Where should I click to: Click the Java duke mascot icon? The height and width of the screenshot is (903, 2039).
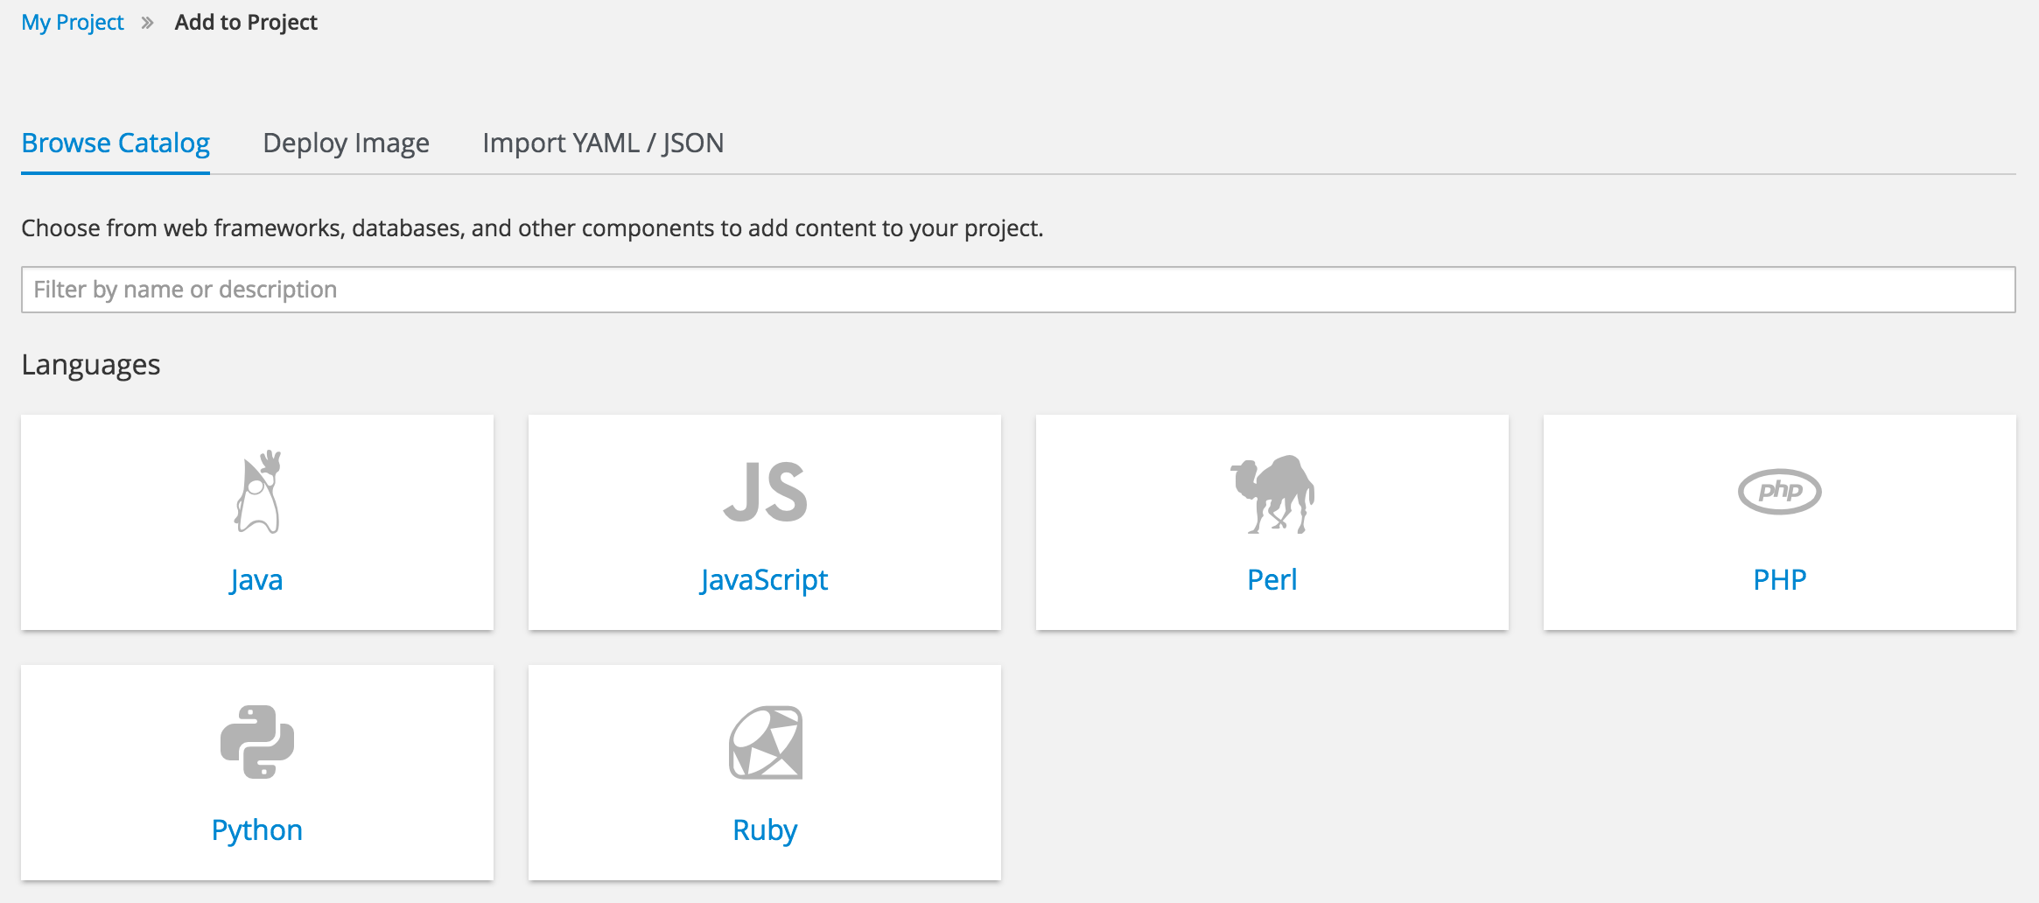pos(257,492)
